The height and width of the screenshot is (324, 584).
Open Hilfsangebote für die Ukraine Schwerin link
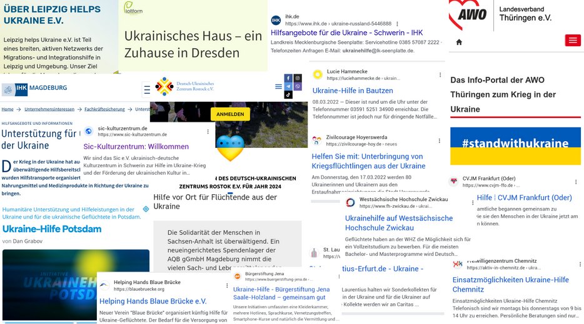(x=347, y=32)
